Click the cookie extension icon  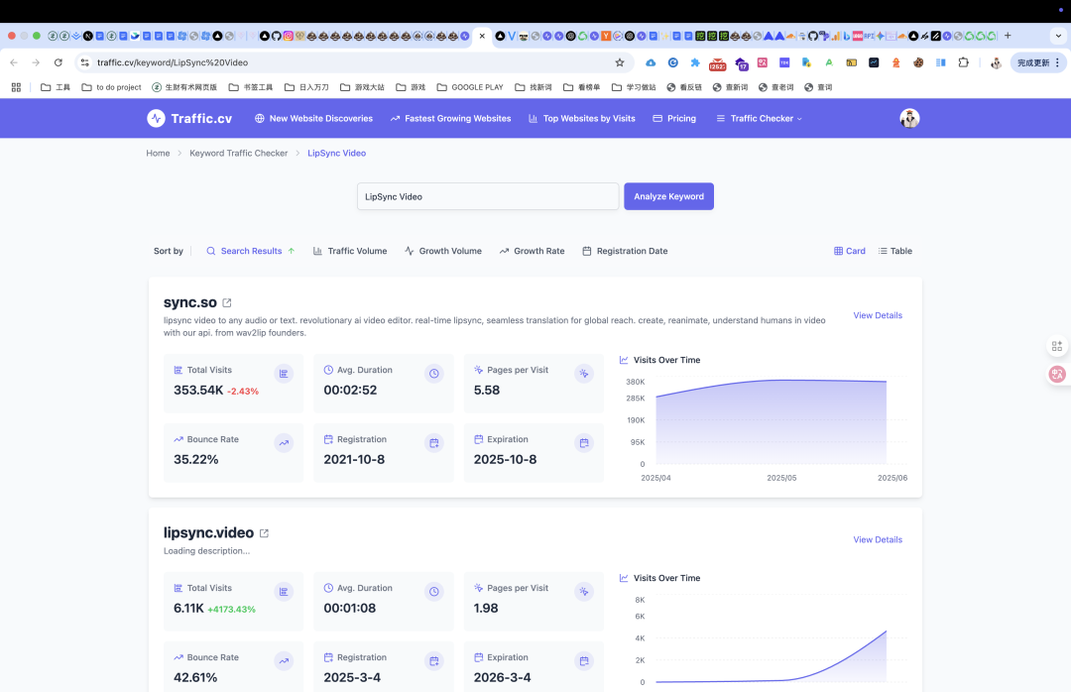click(x=918, y=62)
